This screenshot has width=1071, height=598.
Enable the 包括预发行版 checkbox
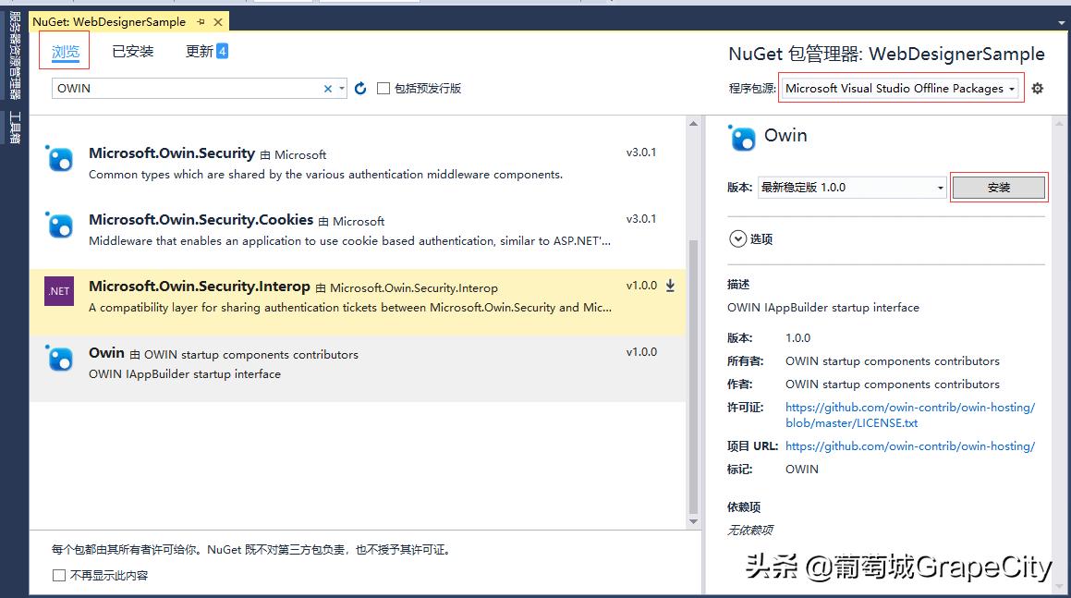click(383, 88)
